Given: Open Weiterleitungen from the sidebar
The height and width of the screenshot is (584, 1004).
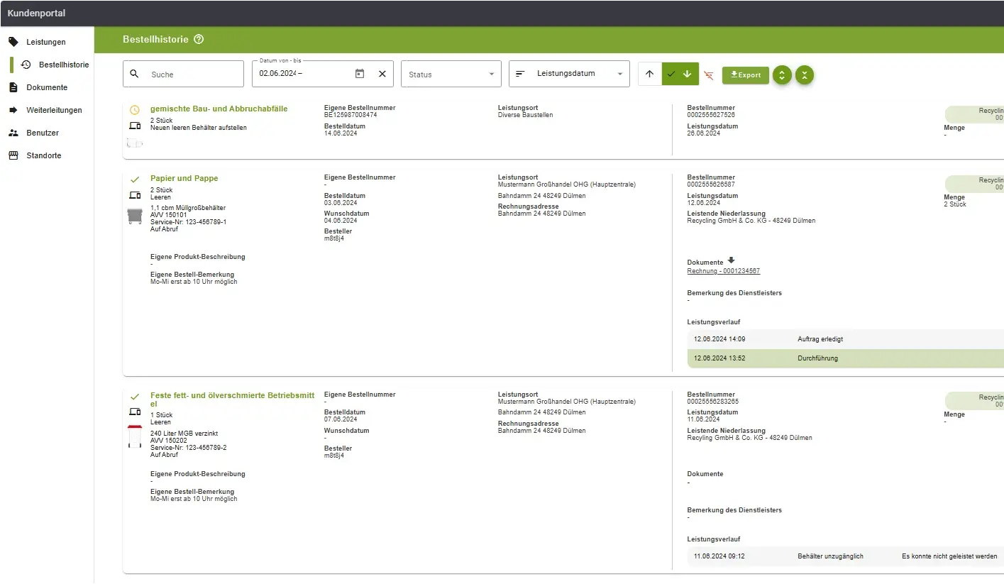Looking at the screenshot, I should point(54,110).
